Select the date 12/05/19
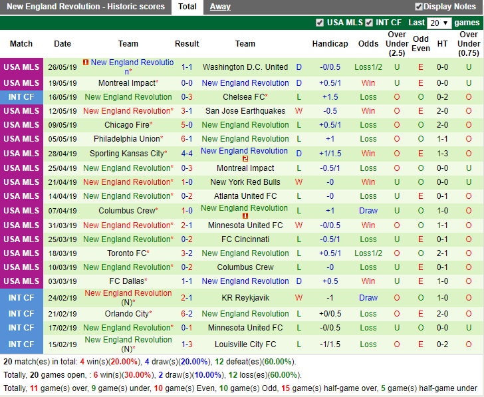Screen dimensions: 484x397 click(62, 111)
